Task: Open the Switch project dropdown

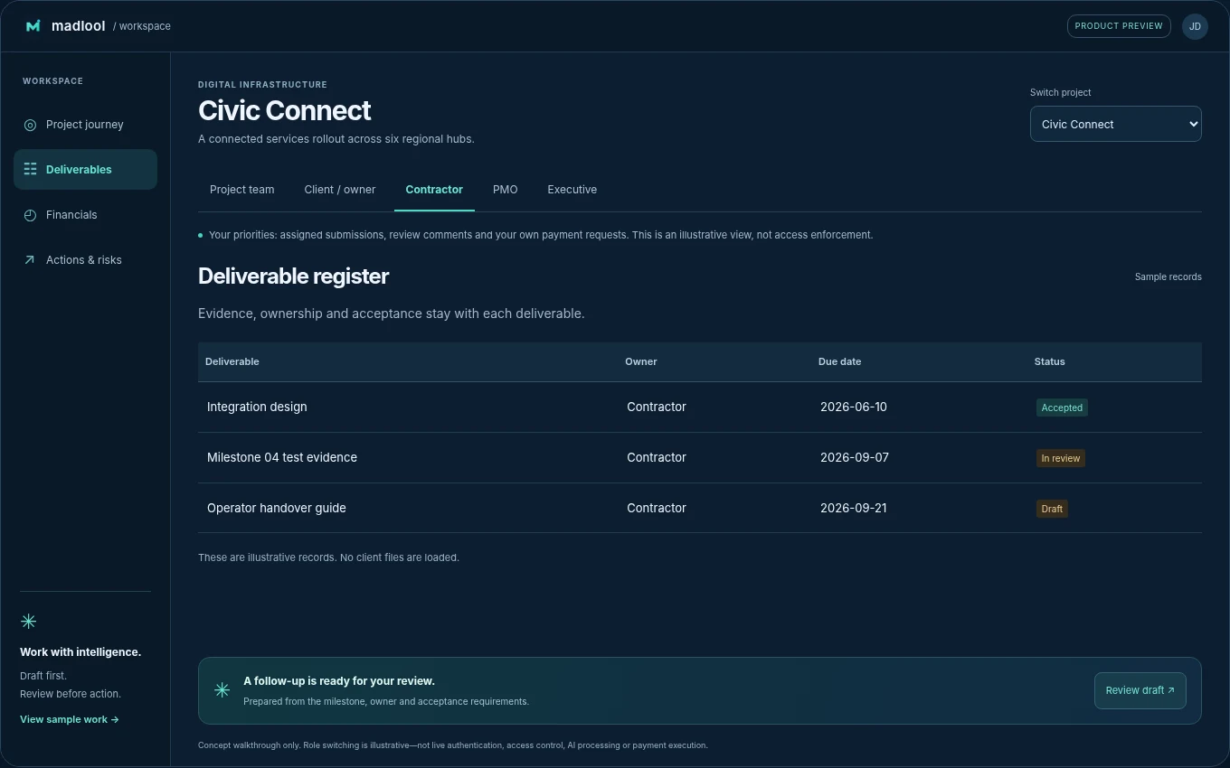Action: [x=1115, y=124]
